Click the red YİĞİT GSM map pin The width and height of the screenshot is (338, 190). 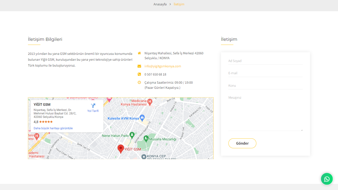pos(121,149)
